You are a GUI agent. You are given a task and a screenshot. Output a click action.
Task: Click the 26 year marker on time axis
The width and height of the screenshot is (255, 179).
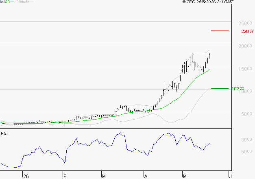tap(26, 177)
